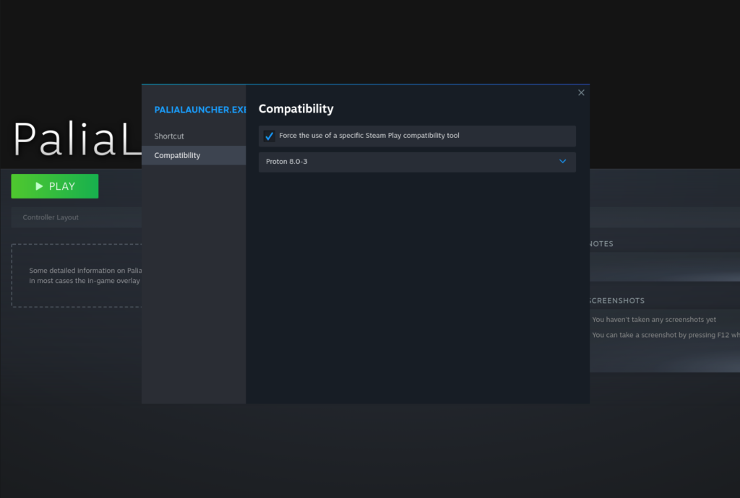Click the blue dropdown chevron arrow
Image resolution: width=740 pixels, height=498 pixels.
tap(562, 161)
